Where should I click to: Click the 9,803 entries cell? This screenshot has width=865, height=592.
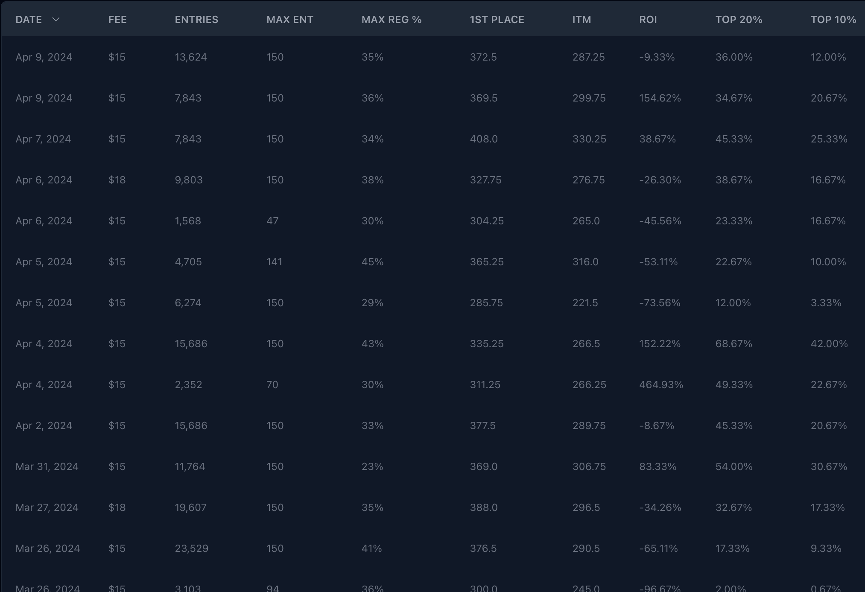coord(189,180)
